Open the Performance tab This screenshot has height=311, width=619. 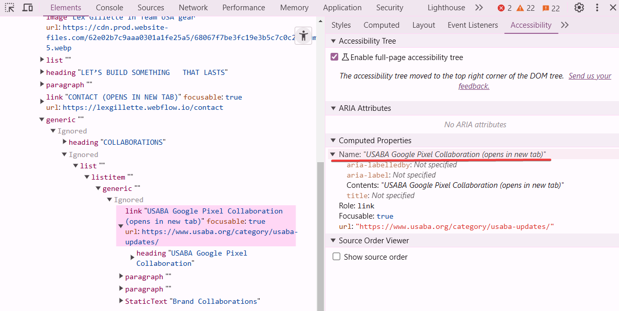[244, 8]
